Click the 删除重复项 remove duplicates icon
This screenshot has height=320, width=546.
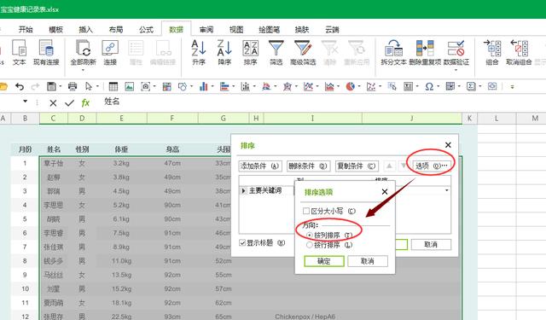[425, 48]
